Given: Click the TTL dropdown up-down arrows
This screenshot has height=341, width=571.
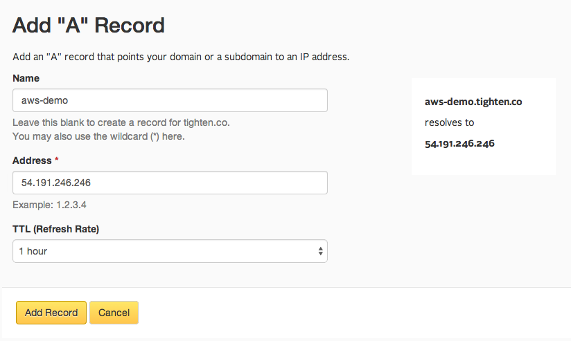Looking at the screenshot, I should (320, 251).
